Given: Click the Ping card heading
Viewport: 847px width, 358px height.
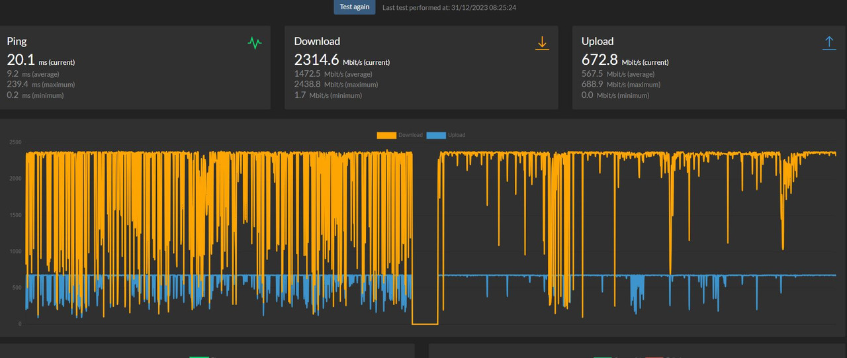Looking at the screenshot, I should [17, 41].
